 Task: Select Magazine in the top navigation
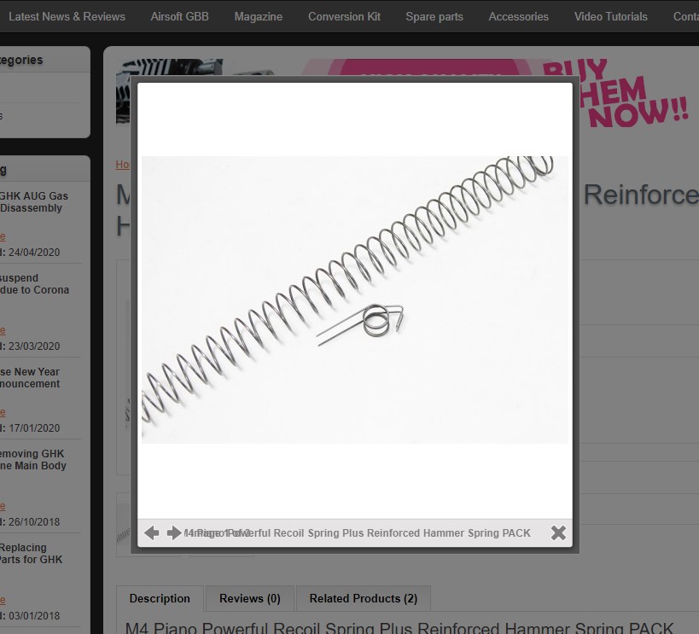coord(259,16)
